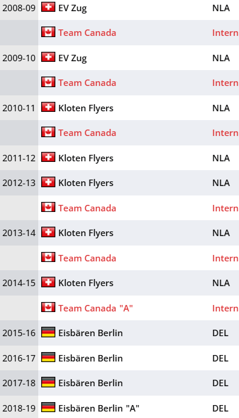Click German flag for 2015-16 Eisbären Berlin
Screen dimensions: 239x418
48,332
